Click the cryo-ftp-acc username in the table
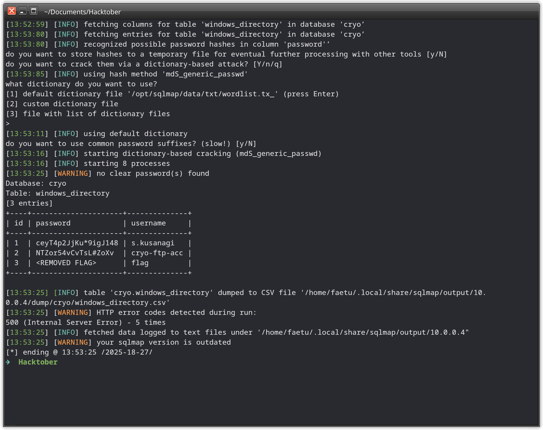The width and height of the screenshot is (543, 430). coord(157,253)
